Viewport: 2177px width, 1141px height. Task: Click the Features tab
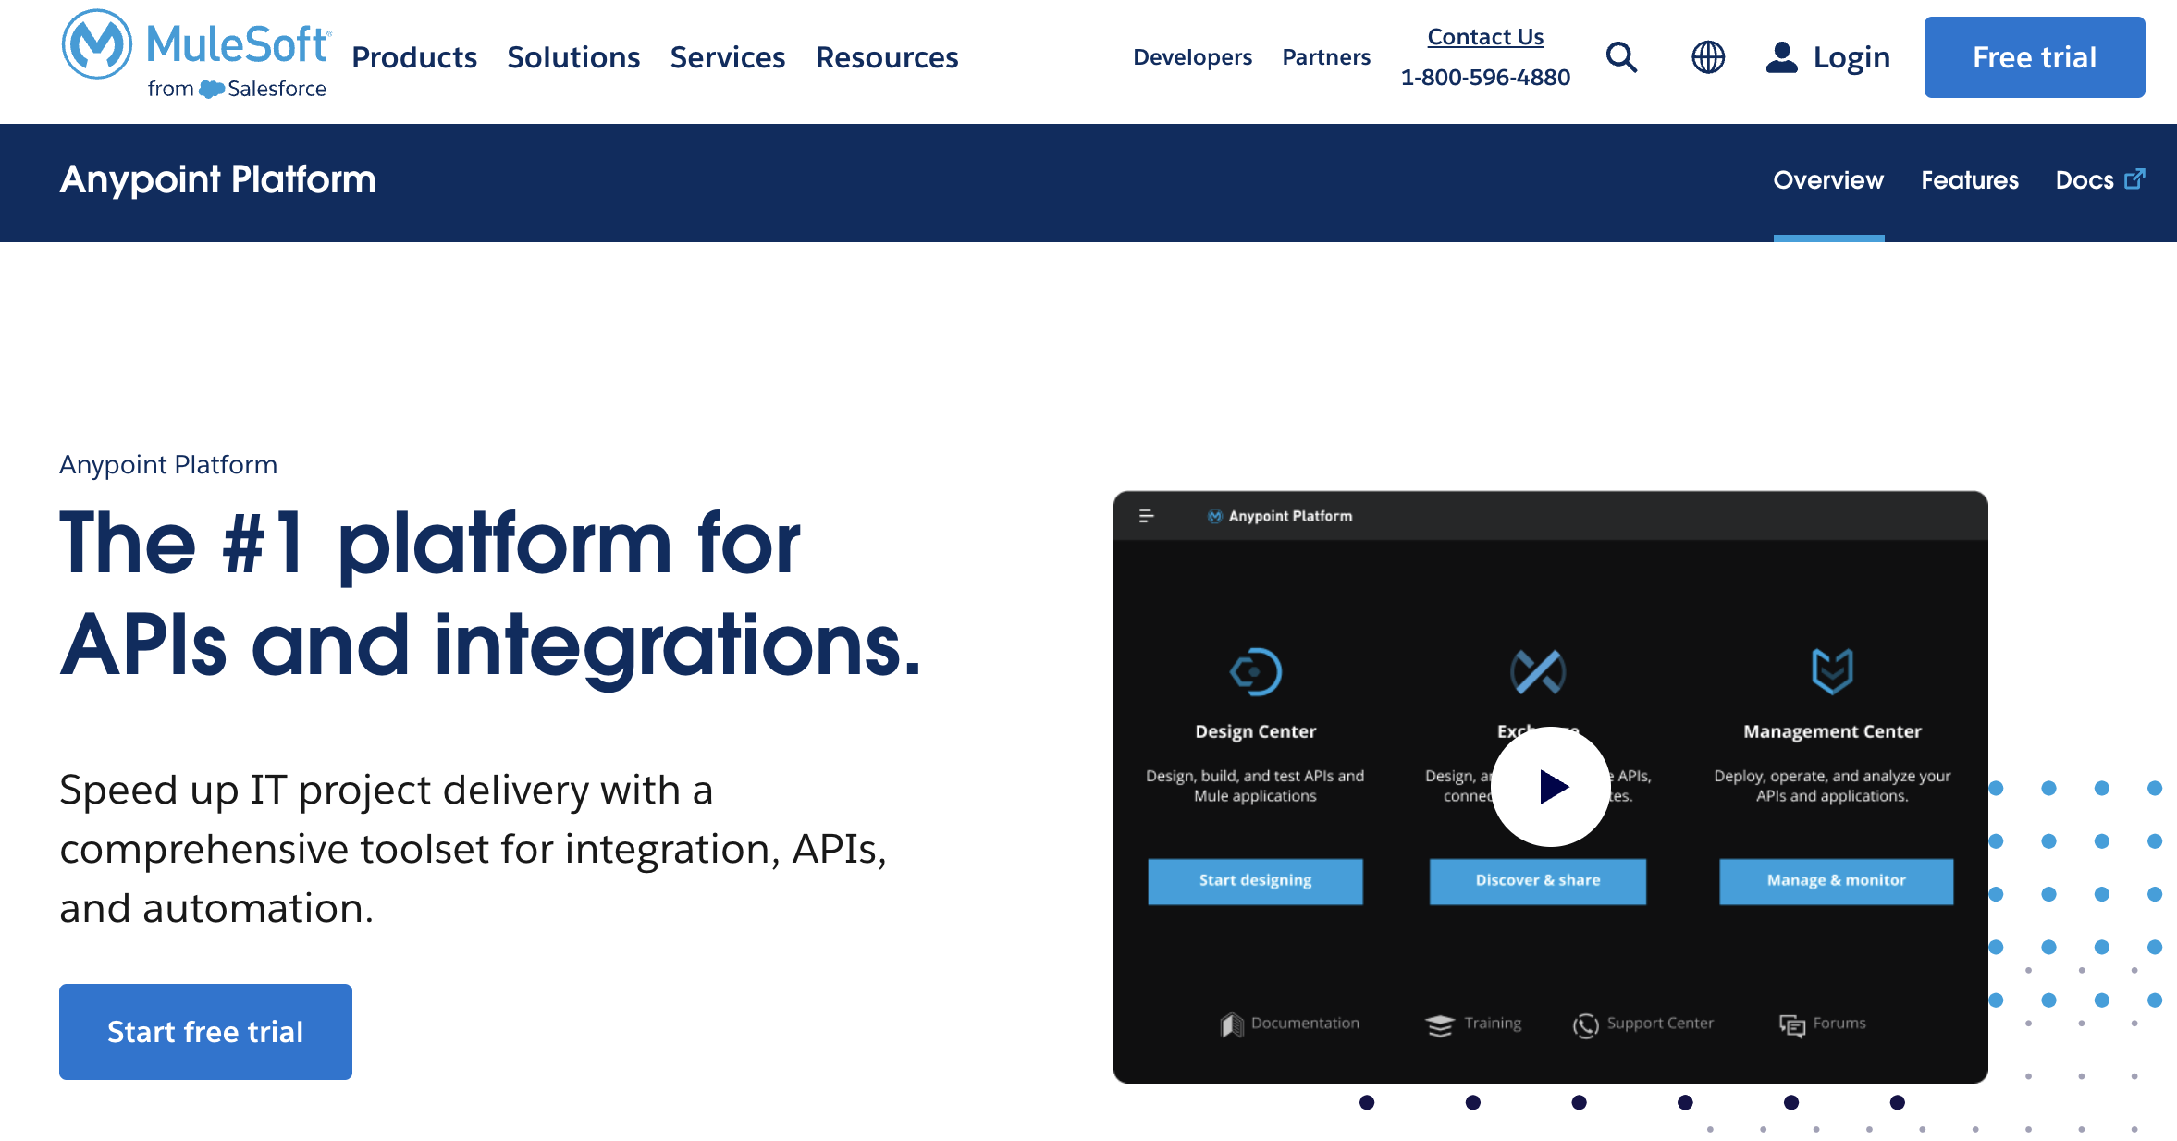coord(1970,180)
